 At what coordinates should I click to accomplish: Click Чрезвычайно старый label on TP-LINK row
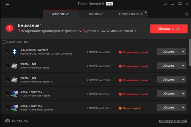[135, 94]
